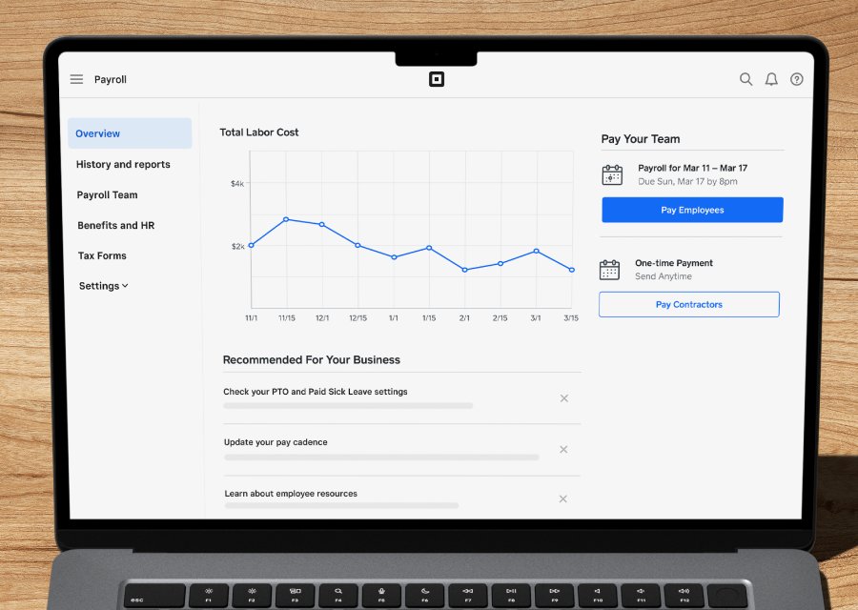Screen dimensions: 858x610
Task: Click the 11/15 data point on the chart
Action: (286, 219)
